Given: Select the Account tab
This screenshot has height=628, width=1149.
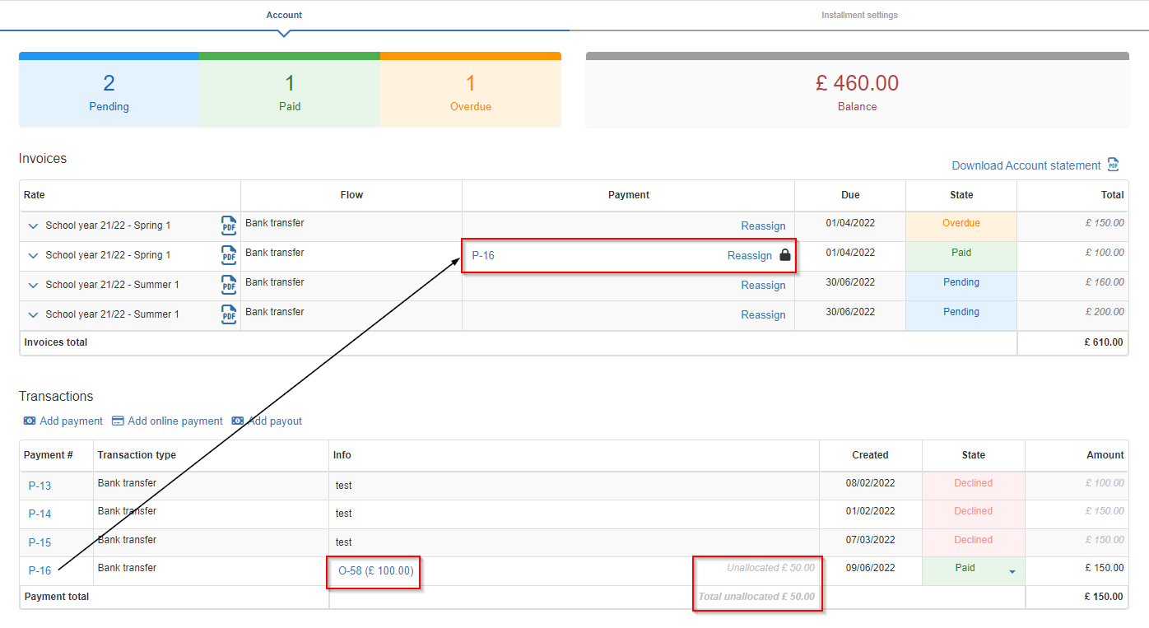Looking at the screenshot, I should coord(284,15).
